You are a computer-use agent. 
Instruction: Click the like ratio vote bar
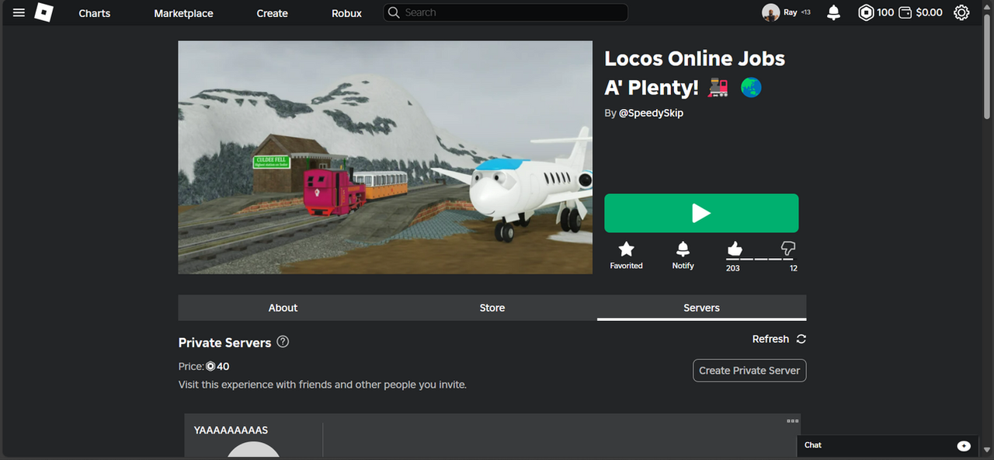pyautogui.click(x=762, y=260)
